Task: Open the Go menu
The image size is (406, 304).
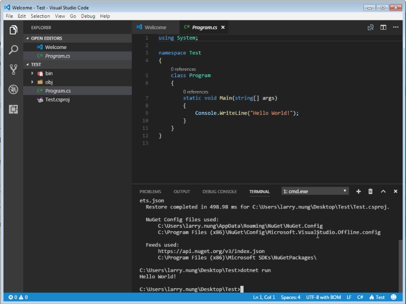Action: (x=73, y=16)
